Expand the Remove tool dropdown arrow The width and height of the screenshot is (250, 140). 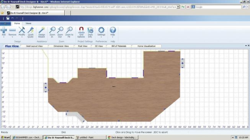12,37
